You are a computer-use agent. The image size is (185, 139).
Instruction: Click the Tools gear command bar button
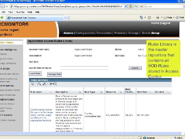click(180, 18)
